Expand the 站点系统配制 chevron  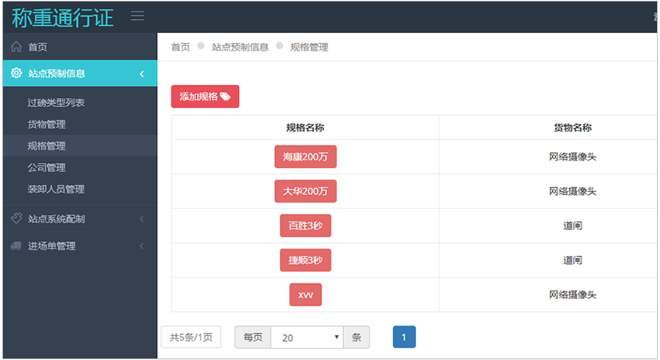[x=142, y=219]
